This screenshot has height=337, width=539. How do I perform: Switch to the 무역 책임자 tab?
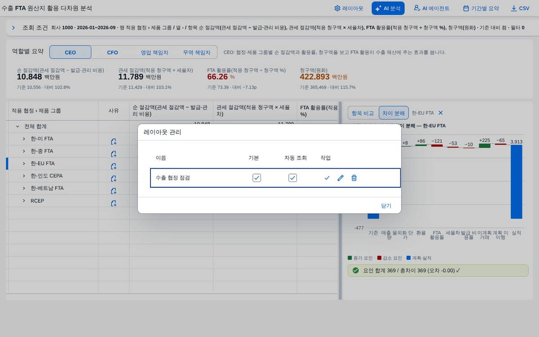196,52
